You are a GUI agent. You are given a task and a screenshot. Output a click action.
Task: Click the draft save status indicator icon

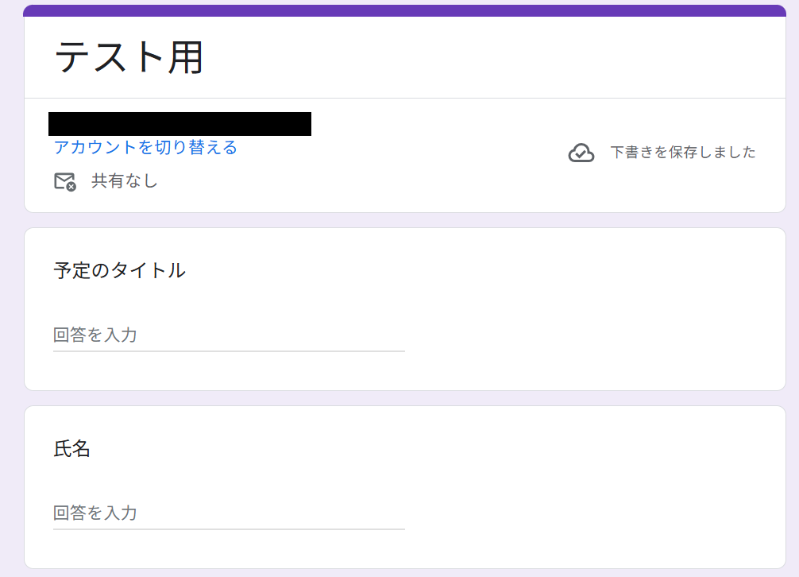click(581, 152)
